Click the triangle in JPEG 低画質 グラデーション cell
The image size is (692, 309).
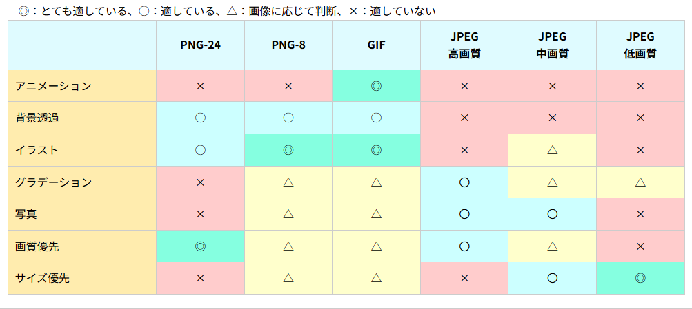point(640,182)
